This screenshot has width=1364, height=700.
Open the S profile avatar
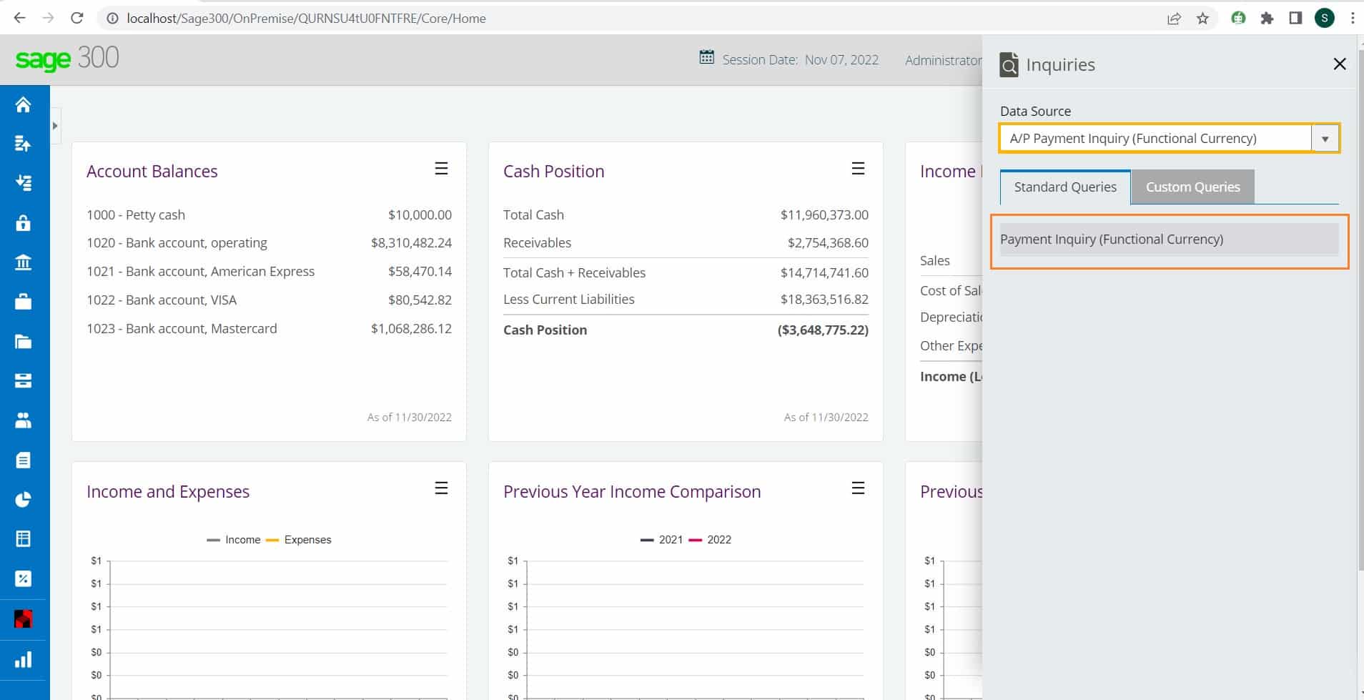point(1325,19)
